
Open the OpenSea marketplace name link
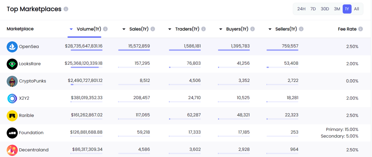(x=29, y=46)
